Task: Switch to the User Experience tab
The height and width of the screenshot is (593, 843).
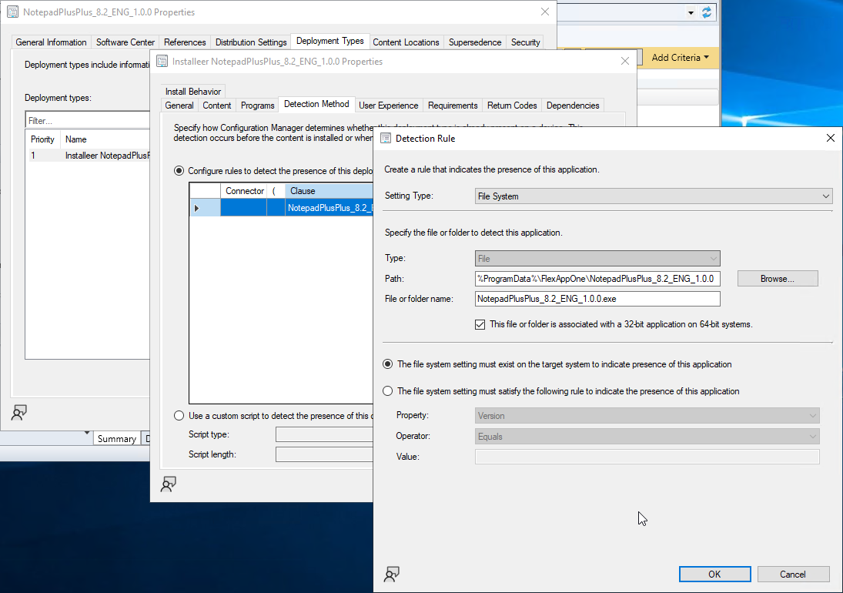Action: coord(388,106)
